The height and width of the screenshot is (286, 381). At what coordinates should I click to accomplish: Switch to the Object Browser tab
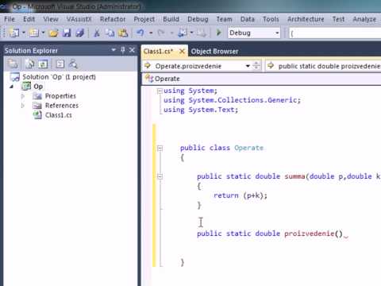[214, 52]
